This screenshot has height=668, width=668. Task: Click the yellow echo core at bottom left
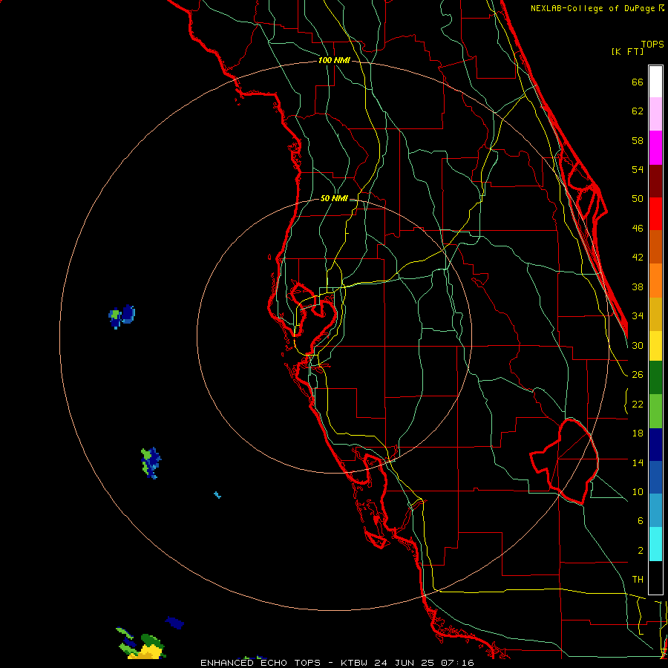(x=149, y=652)
